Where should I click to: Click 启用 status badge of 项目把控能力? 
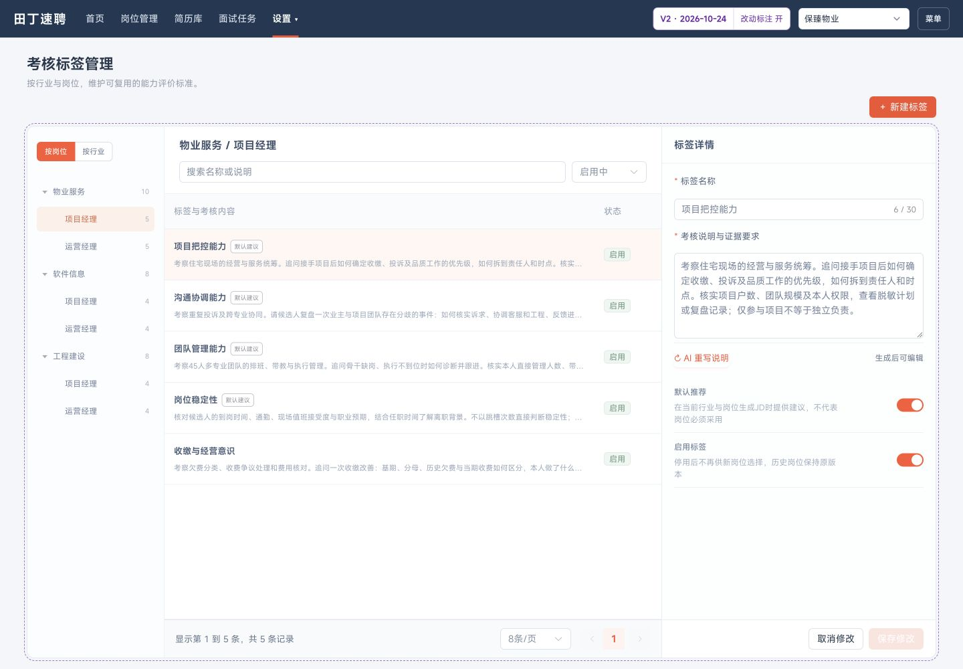617,255
